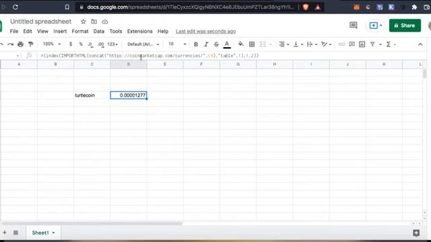The height and width of the screenshot is (242, 431).
Task: Click the green Share button
Action: click(405, 26)
